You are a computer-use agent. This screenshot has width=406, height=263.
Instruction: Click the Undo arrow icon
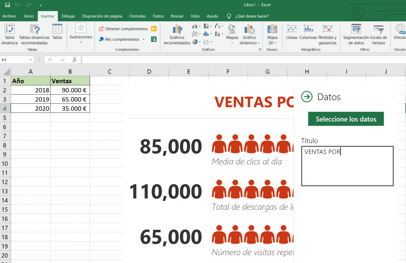tap(17, 5)
